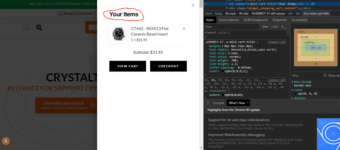Click the Checkout button
Screen dimensions: 340x150
pyautogui.click(x=168, y=66)
